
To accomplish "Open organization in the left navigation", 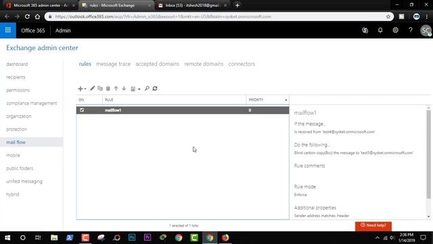I will 19,116.
